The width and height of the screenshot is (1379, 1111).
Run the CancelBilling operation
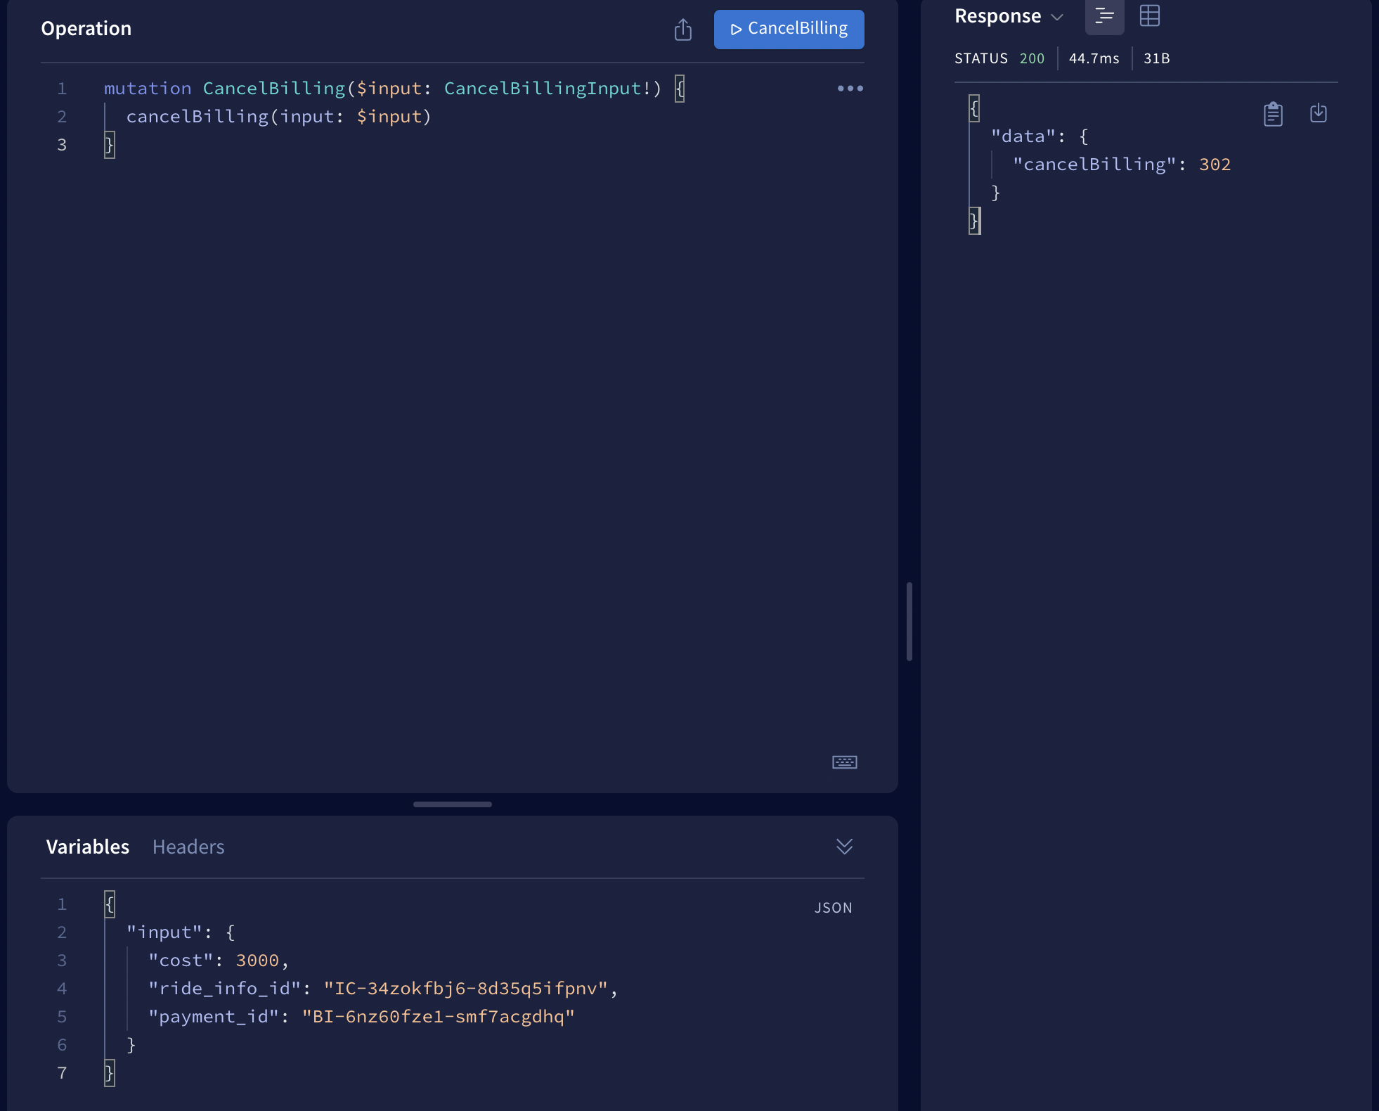789,29
